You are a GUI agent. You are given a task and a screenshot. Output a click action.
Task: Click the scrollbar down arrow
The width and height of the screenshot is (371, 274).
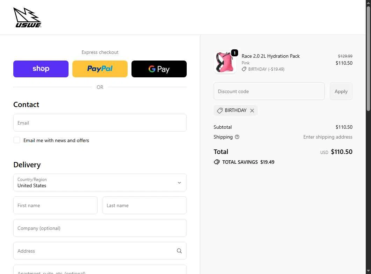coord(369,271)
